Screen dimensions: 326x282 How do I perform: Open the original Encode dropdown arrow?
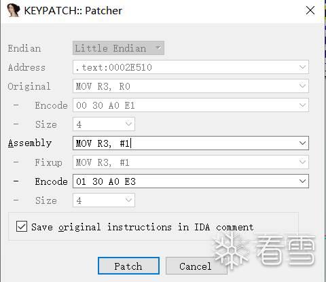[x=302, y=105]
